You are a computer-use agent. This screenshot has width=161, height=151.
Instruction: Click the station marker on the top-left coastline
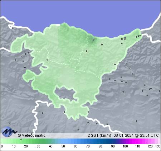(13, 28)
